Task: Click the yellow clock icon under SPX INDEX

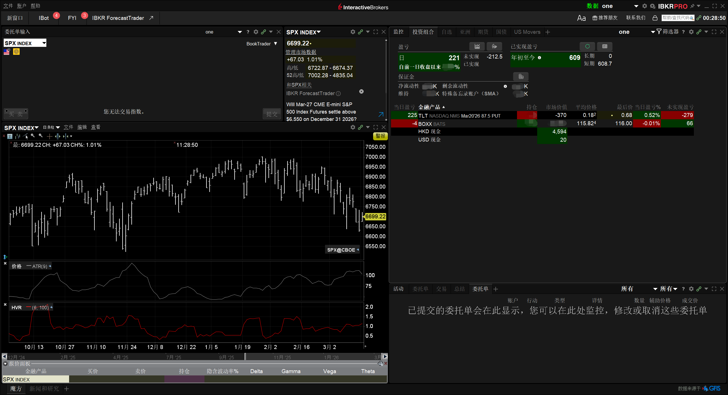Action: tap(16, 52)
